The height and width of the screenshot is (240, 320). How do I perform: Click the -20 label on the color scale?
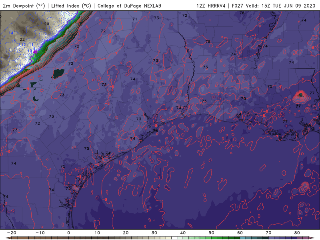12,233
